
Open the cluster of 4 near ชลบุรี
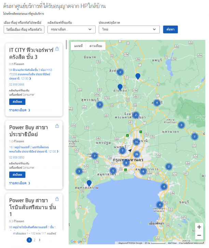[164, 187]
